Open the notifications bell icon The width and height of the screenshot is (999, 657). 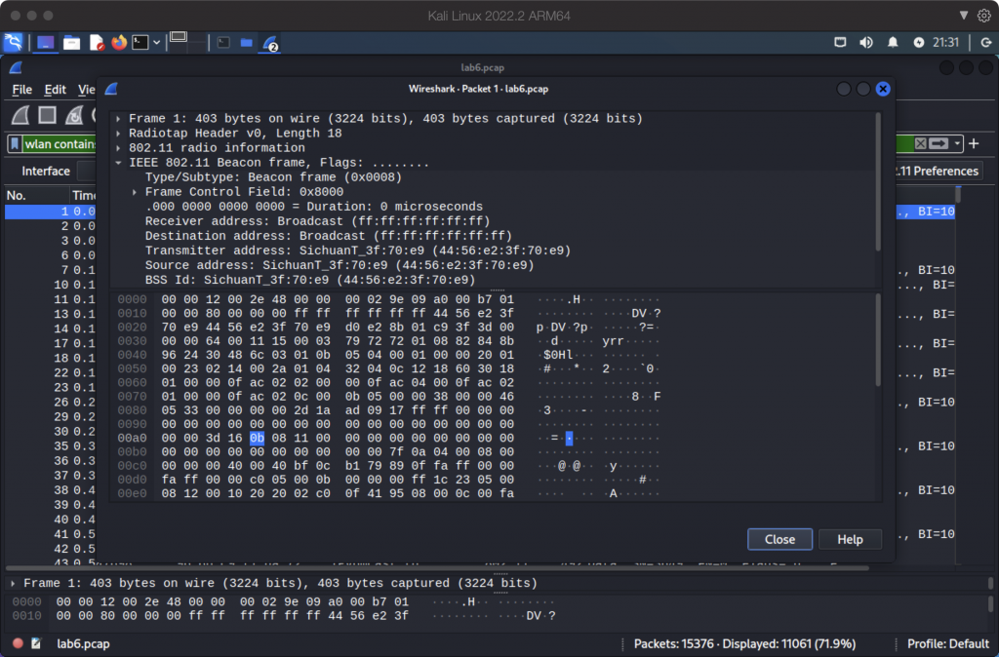tap(893, 43)
